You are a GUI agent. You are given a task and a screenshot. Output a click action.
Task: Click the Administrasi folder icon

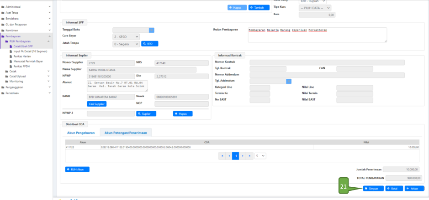[3, 7]
